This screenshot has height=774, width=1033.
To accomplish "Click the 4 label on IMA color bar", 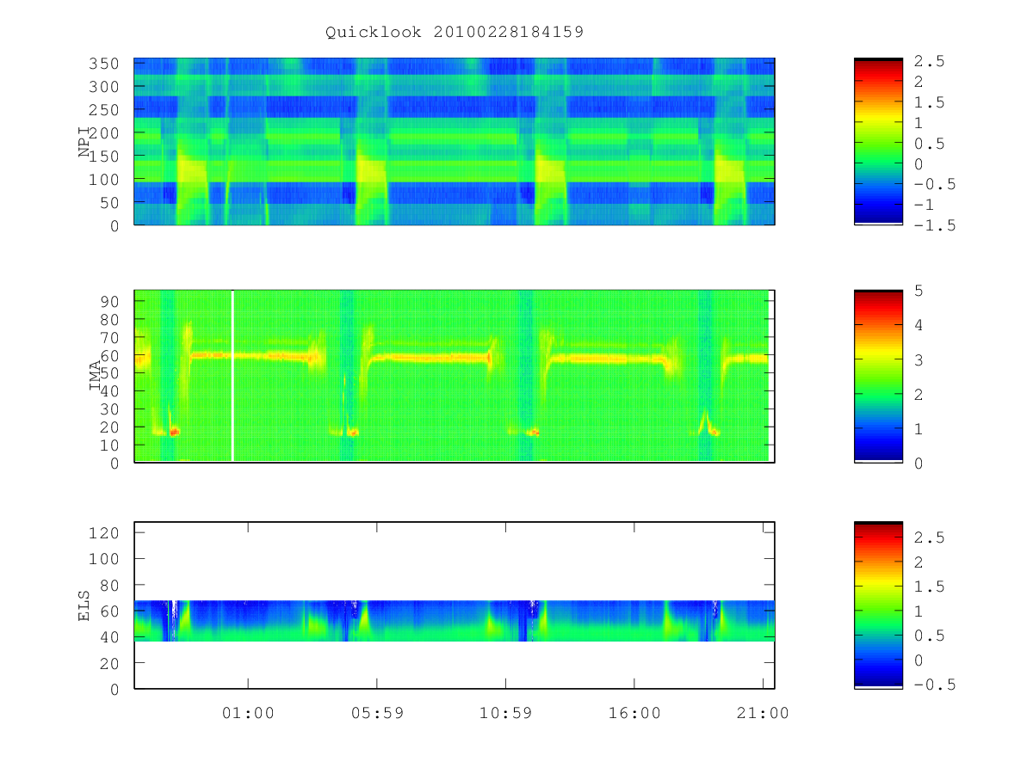I will (x=919, y=325).
